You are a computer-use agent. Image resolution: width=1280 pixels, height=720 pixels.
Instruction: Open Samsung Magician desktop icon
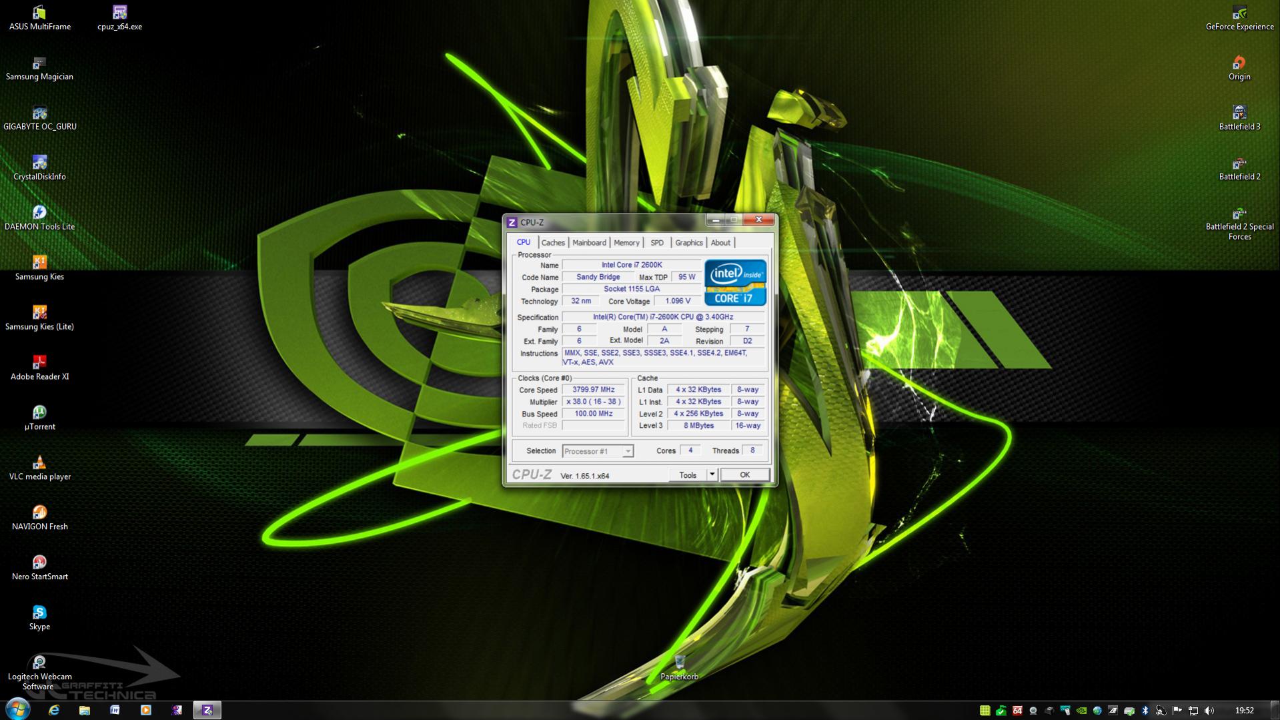pos(39,69)
